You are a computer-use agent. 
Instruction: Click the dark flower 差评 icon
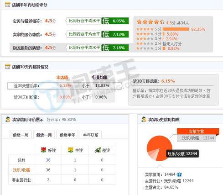98,150
